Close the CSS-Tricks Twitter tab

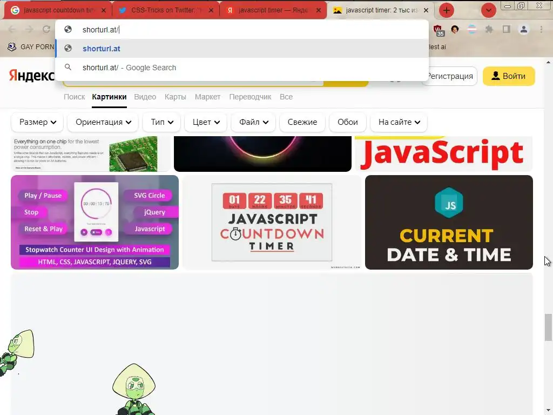click(211, 10)
